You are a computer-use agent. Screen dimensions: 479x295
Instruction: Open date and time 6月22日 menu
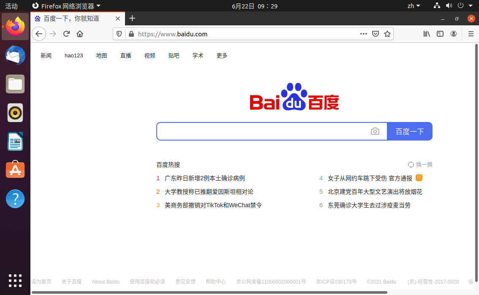(x=254, y=6)
